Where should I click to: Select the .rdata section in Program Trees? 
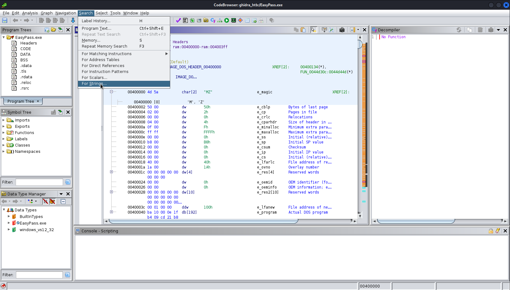pos(26,77)
